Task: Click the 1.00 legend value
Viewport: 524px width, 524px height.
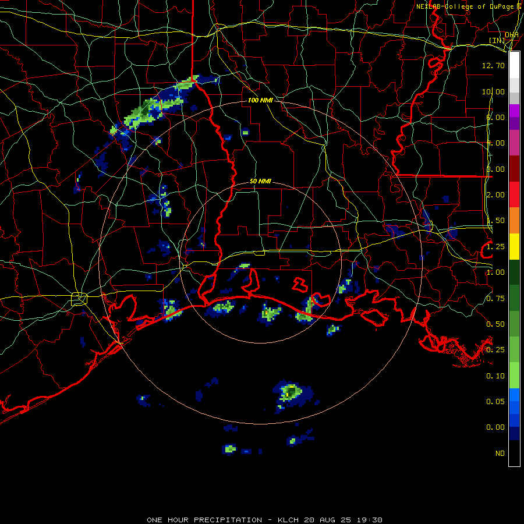Action: tap(495, 272)
